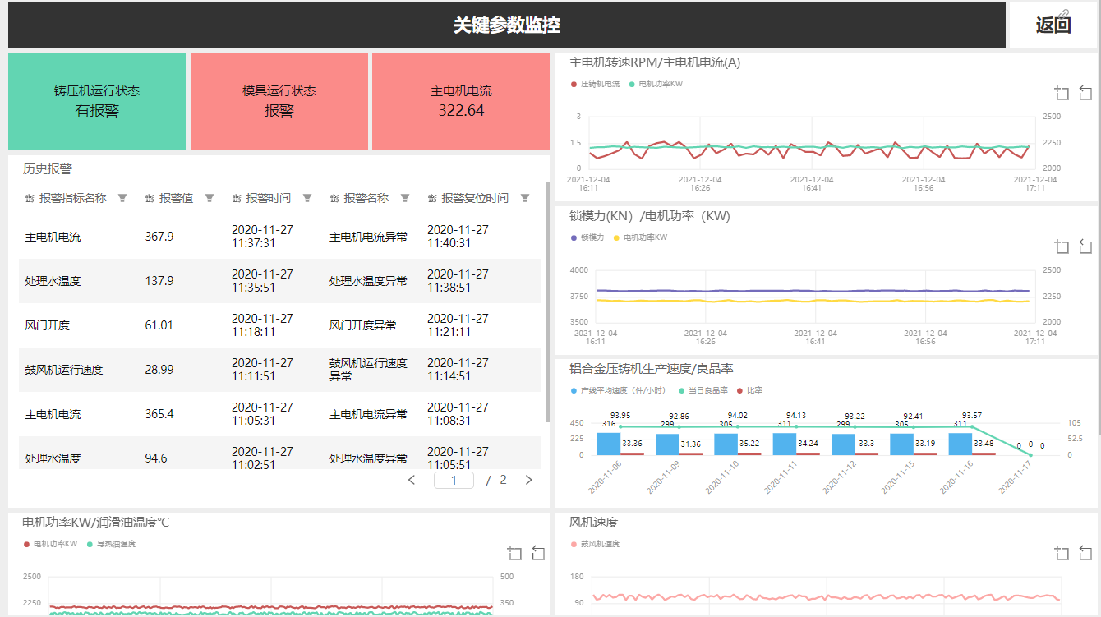Toggle 当日良品率 legend series

click(703, 391)
